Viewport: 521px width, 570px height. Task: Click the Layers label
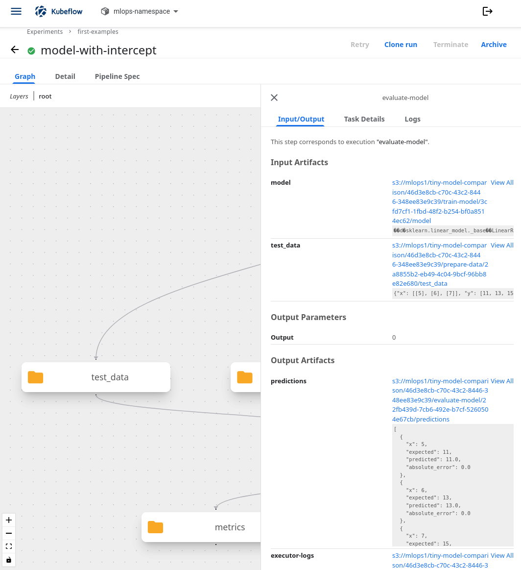click(19, 97)
